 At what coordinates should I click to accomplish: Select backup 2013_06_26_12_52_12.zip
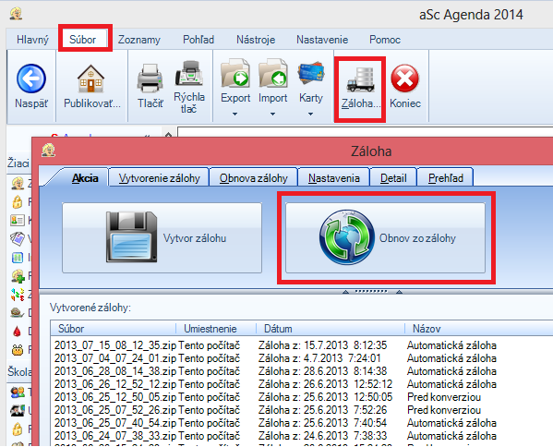(115, 384)
